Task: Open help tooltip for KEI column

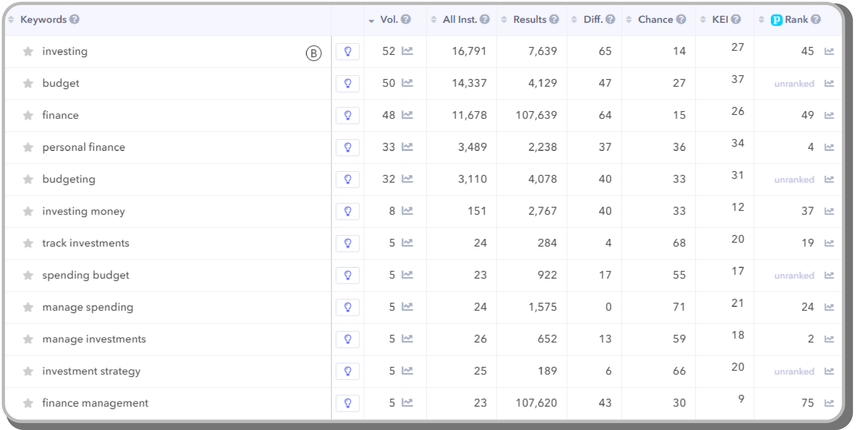Action: [736, 19]
